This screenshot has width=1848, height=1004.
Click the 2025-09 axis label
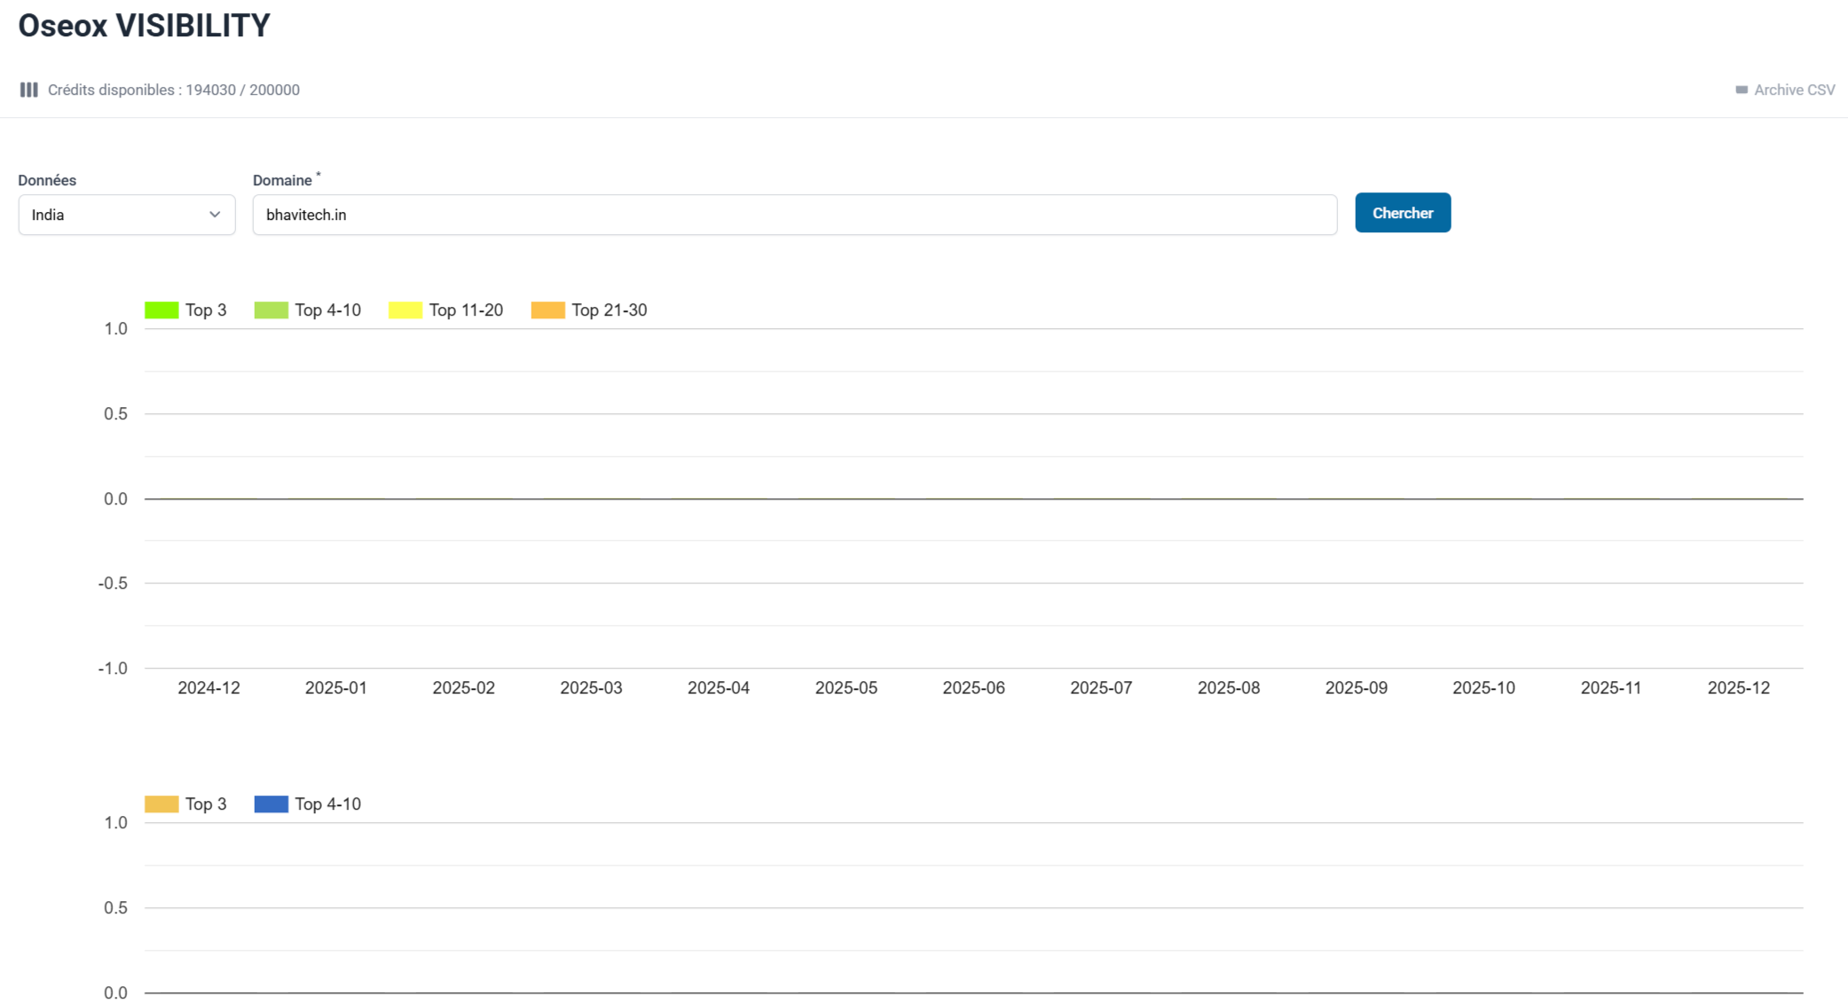[x=1356, y=688]
